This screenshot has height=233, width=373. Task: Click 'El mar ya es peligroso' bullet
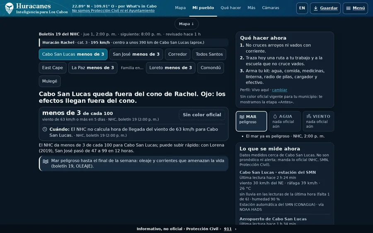[x=285, y=136]
